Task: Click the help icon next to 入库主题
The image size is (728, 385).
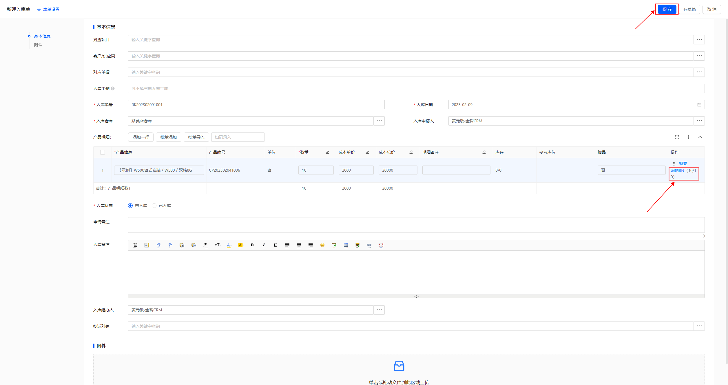Action: tap(113, 88)
